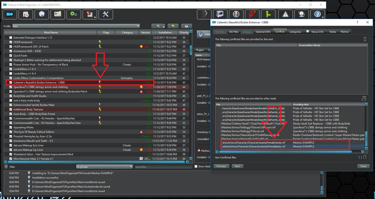The height and width of the screenshot is (199, 375).
Task: Launch the purple machine tool shortcut
Action: point(220,14)
